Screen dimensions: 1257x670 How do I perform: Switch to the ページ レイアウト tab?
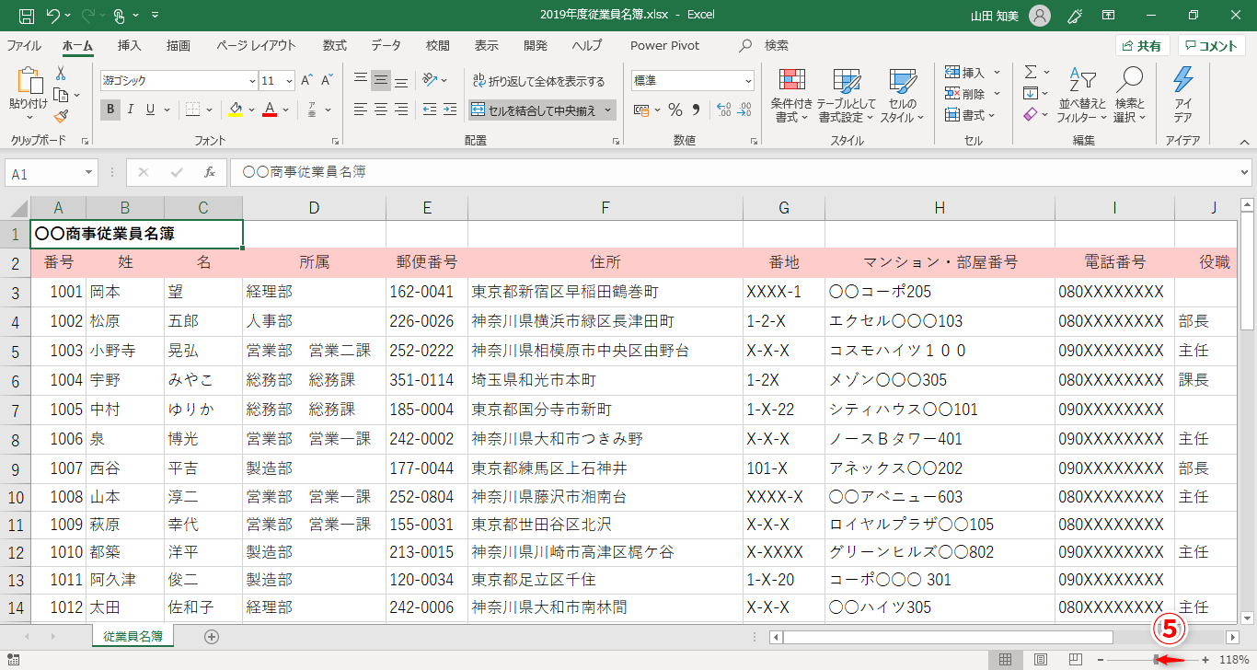(x=257, y=45)
